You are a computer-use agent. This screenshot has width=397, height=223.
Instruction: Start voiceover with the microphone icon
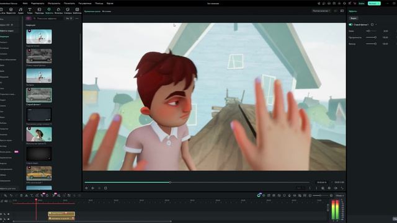coord(290,196)
